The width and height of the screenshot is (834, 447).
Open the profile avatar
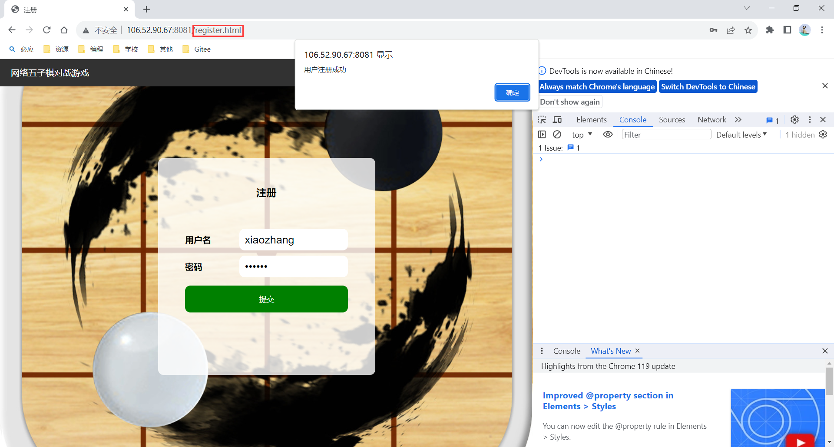[x=804, y=30]
